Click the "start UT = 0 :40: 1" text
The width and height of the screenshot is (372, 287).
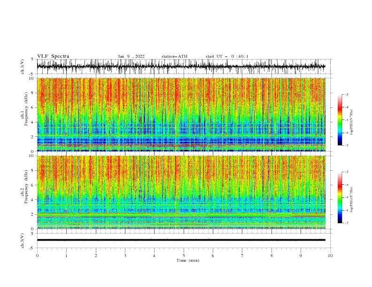[227, 56]
